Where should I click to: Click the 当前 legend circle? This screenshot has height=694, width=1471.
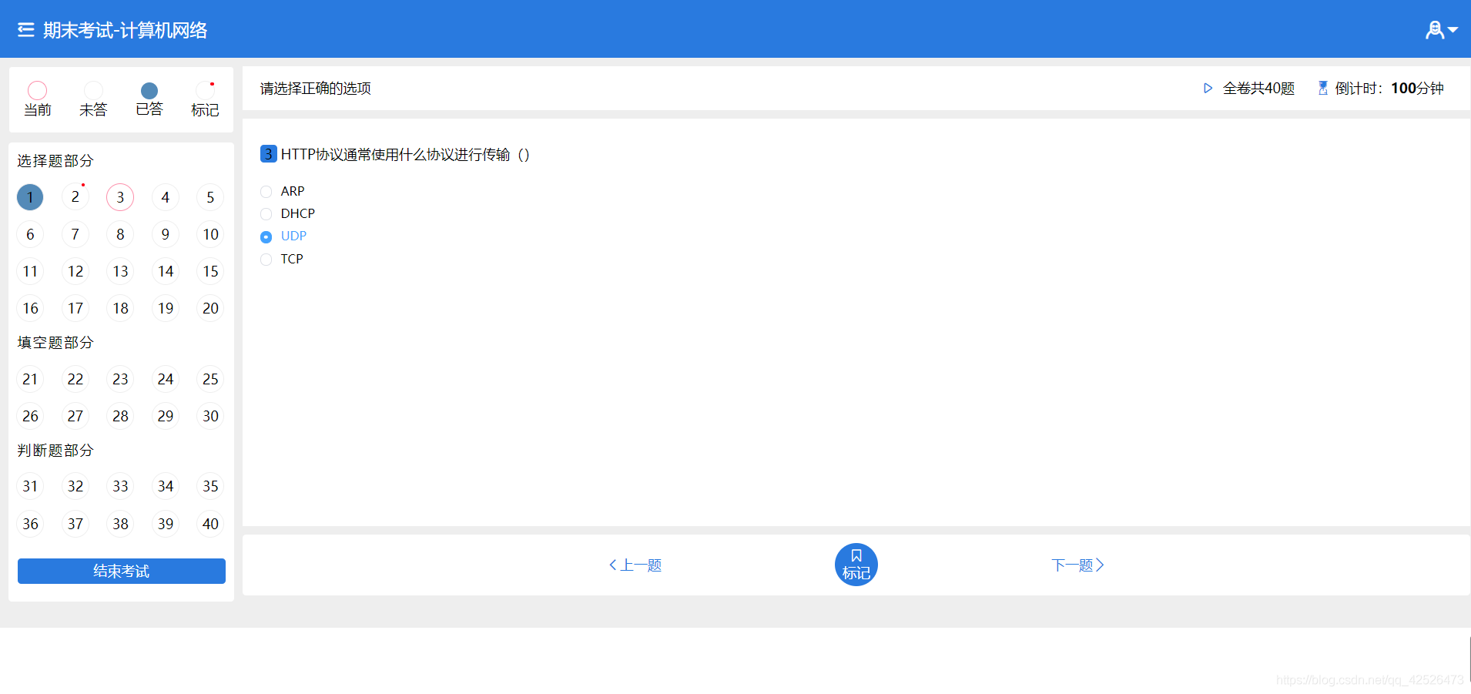pyautogui.click(x=37, y=91)
